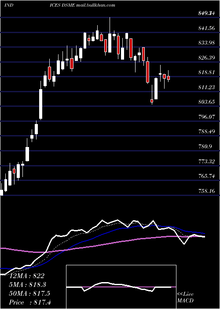The height and width of the screenshot is (309, 220).
Task: Click the Price : 817.4 readout
Action: click(x=30, y=302)
